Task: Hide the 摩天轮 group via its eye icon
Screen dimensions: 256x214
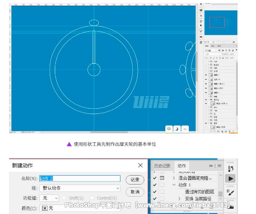Action: [x=206, y=99]
